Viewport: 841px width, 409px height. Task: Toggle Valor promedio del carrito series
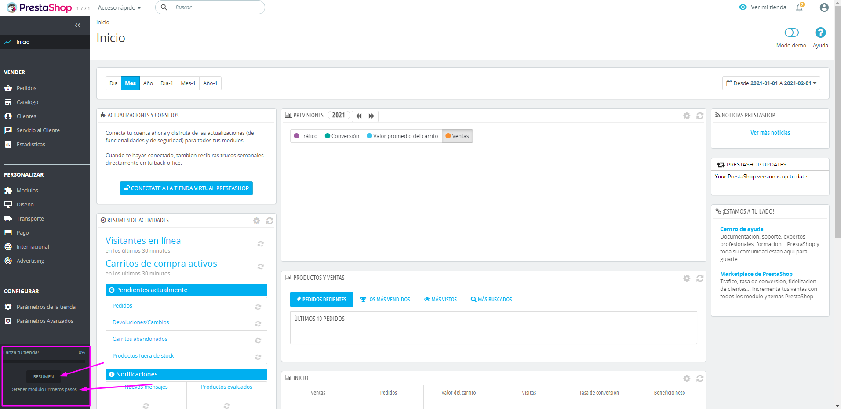(x=402, y=136)
